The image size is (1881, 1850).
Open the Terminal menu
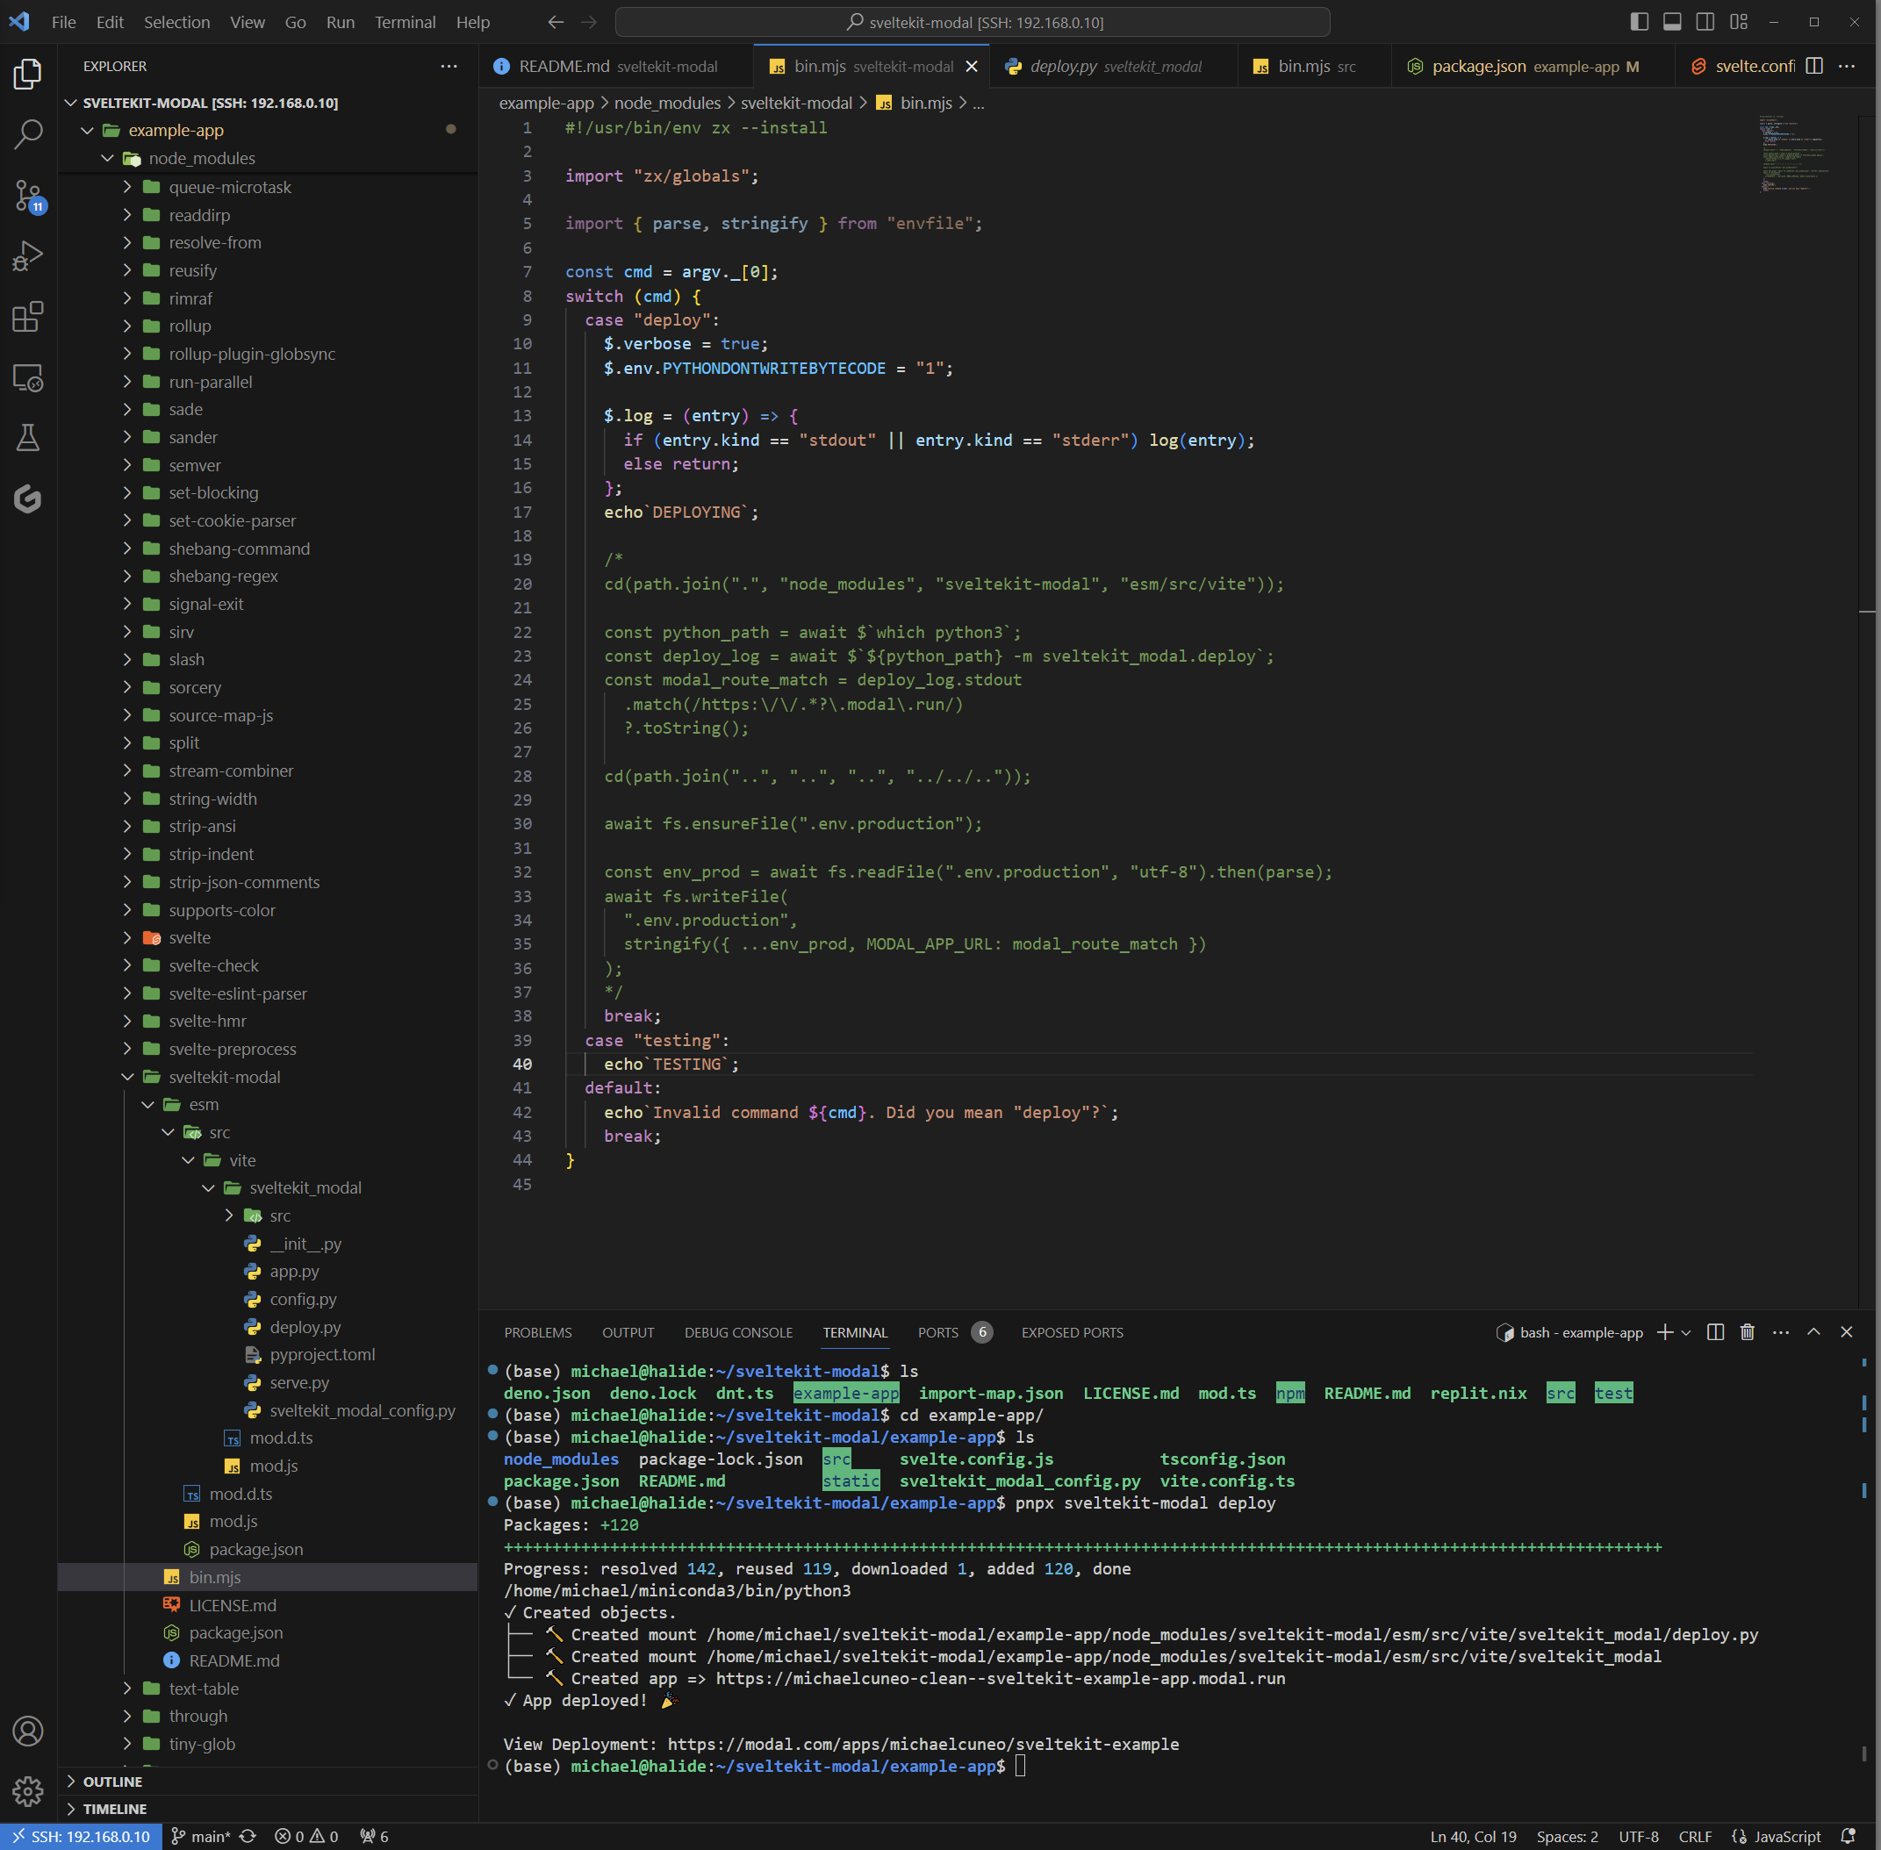coord(406,21)
